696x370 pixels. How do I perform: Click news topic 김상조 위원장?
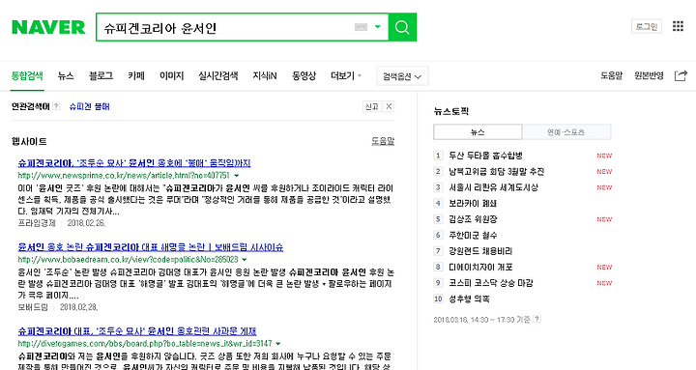tap(473, 219)
